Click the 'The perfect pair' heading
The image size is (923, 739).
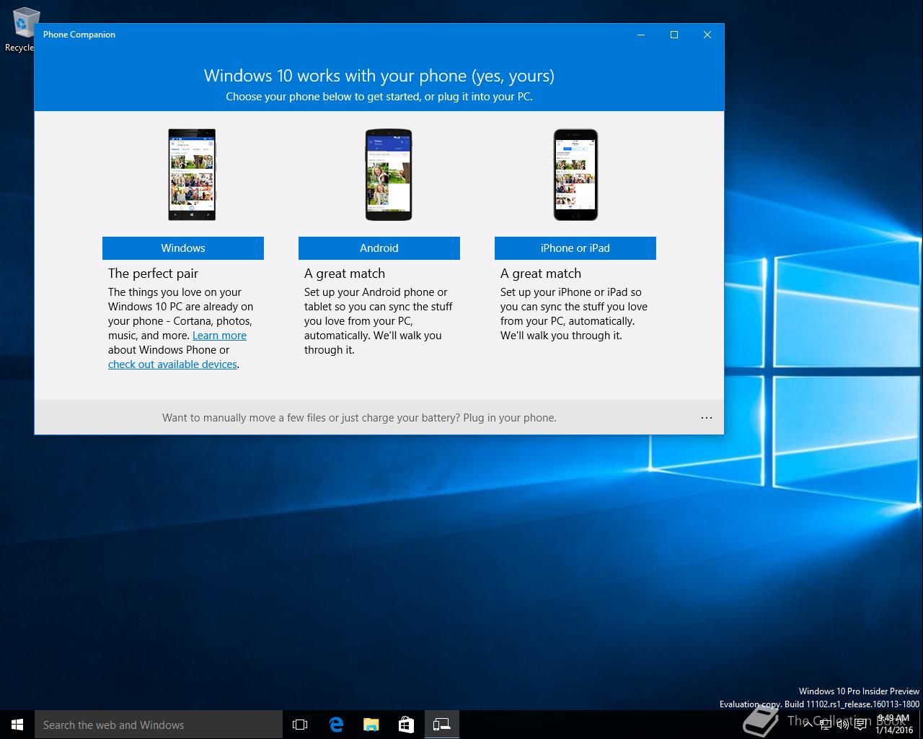[x=153, y=274]
